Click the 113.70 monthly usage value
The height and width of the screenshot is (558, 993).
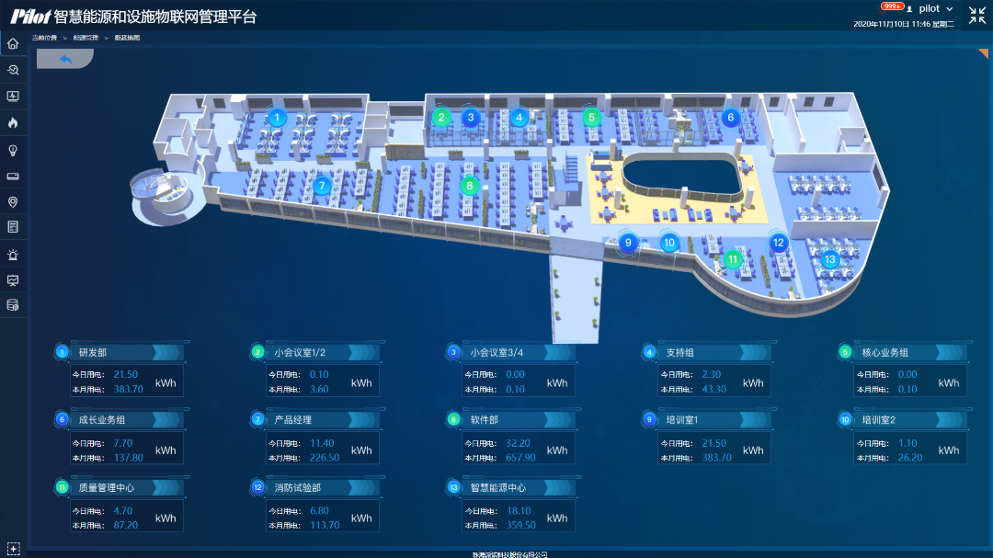tap(325, 525)
